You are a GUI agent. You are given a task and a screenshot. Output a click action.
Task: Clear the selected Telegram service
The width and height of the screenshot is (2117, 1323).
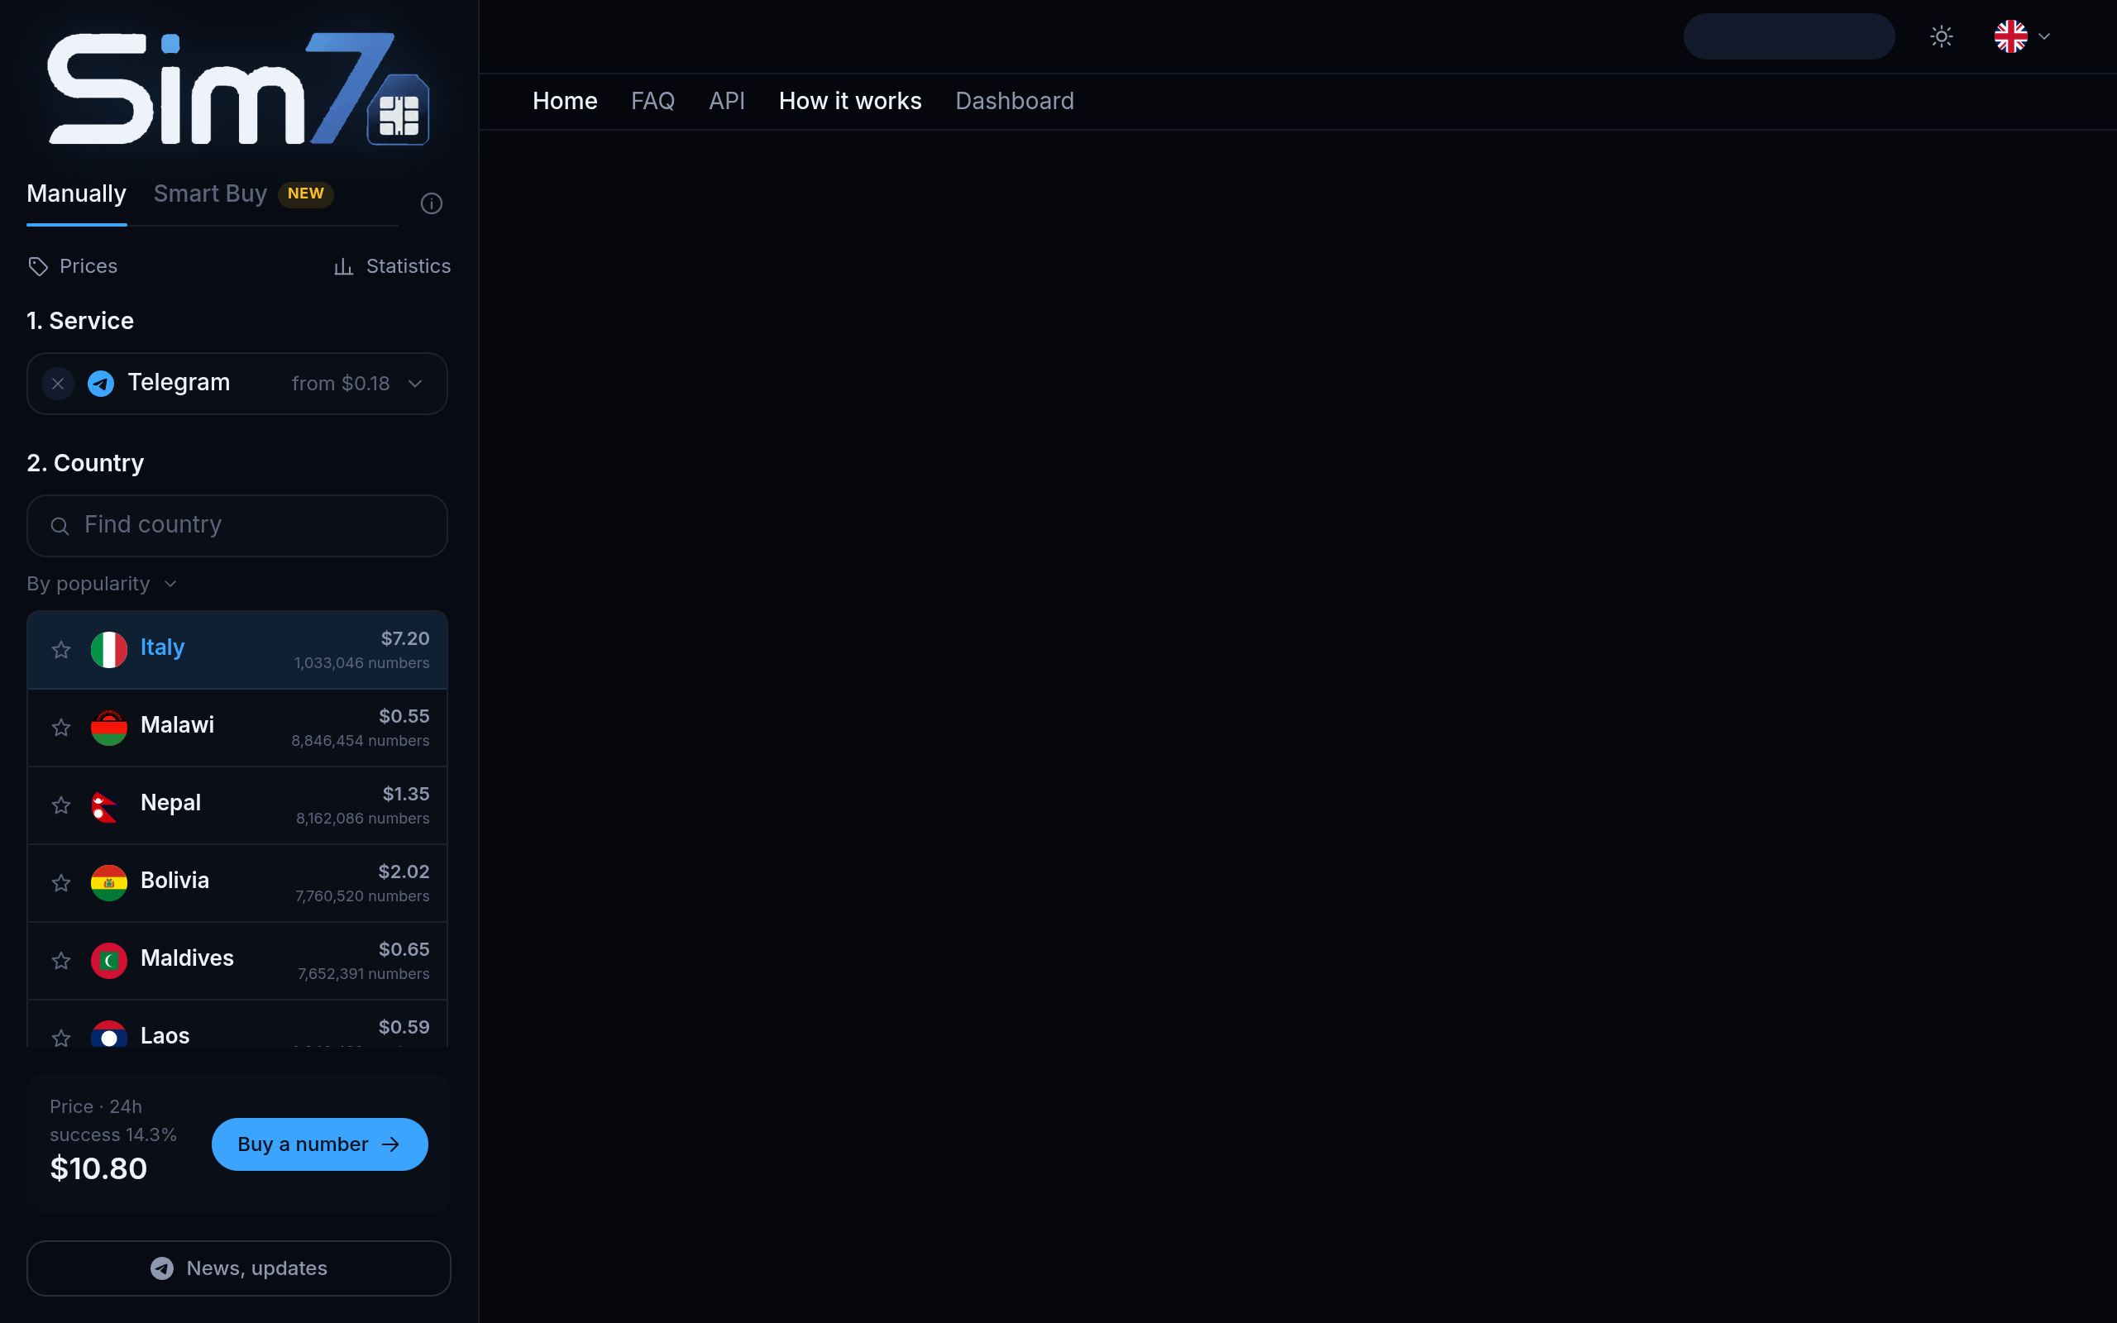pos(58,384)
